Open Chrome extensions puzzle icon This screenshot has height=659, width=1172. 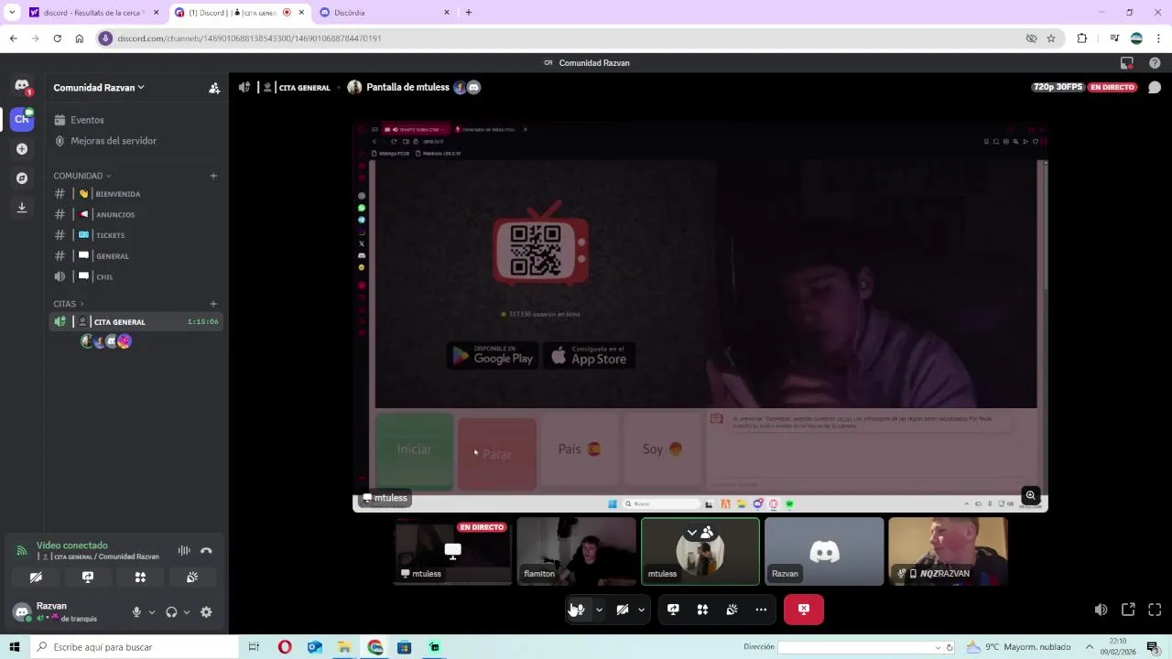point(1082,38)
